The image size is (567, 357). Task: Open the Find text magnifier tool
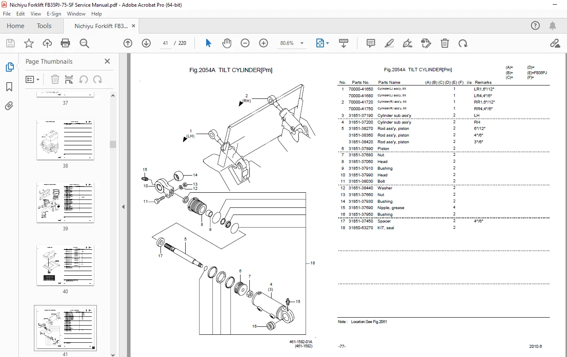click(x=84, y=43)
